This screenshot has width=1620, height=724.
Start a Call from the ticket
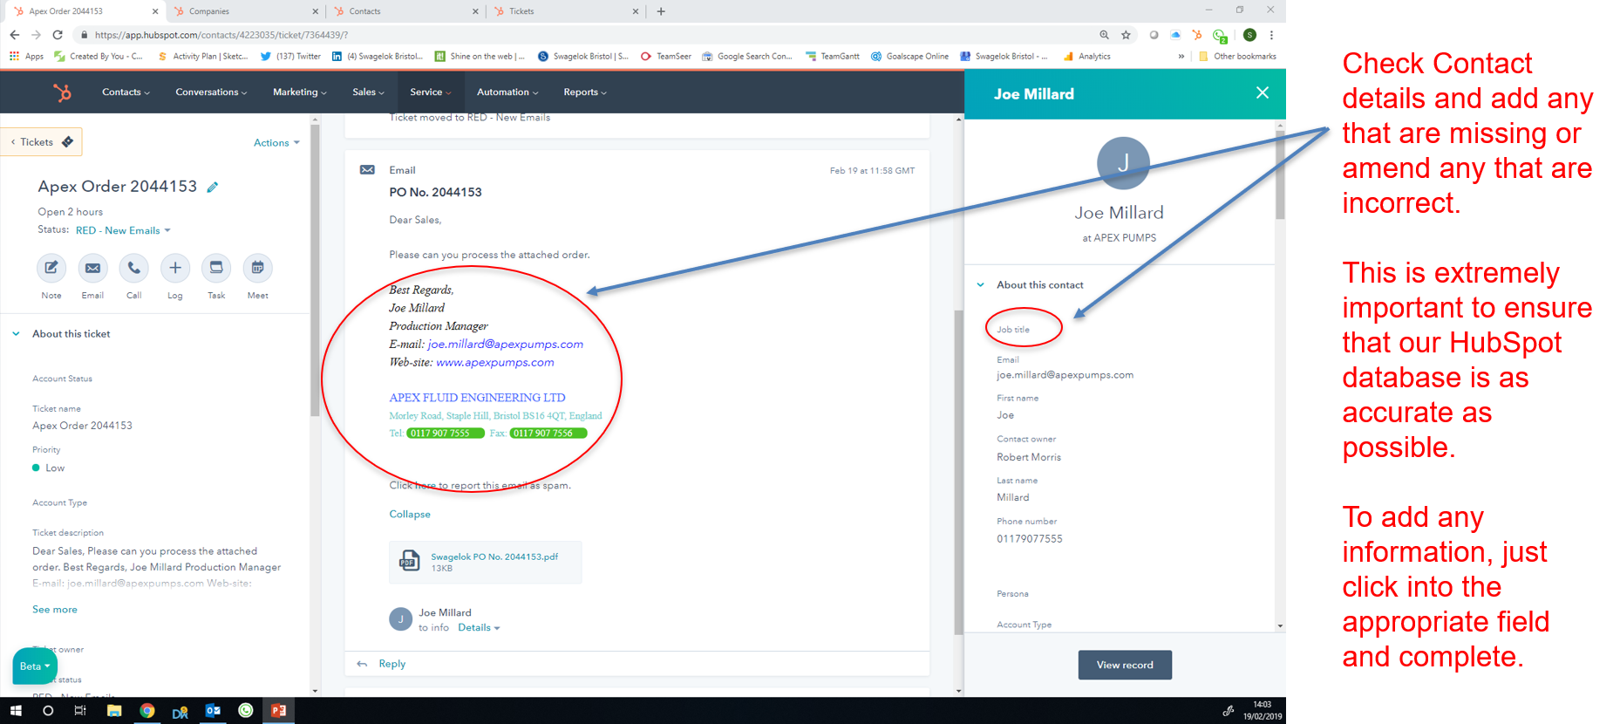click(133, 268)
